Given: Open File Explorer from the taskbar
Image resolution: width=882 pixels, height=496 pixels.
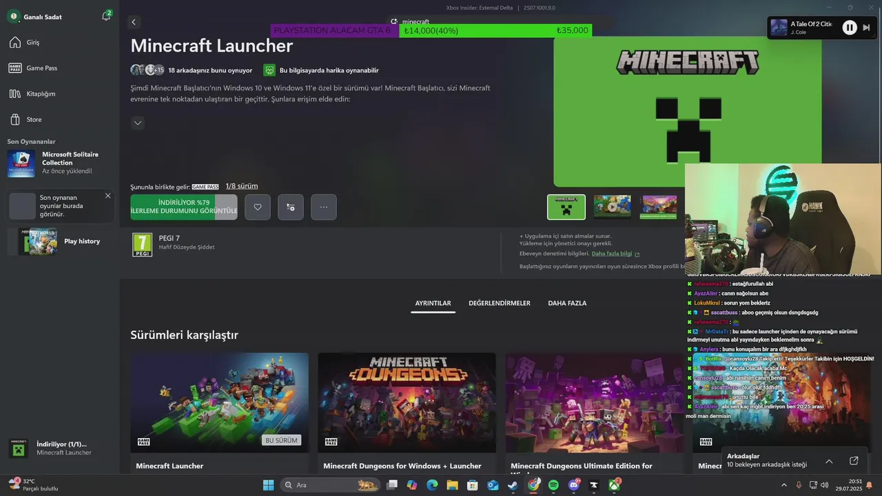Looking at the screenshot, I should tap(453, 485).
